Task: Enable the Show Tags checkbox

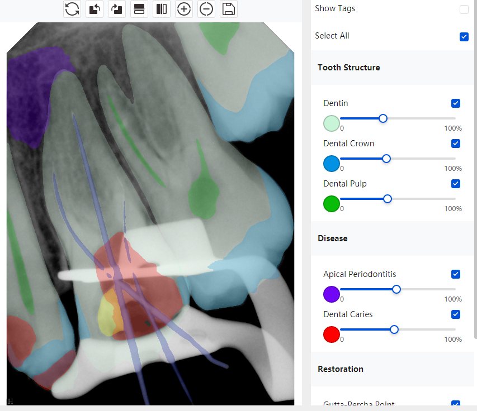Action: 464,9
